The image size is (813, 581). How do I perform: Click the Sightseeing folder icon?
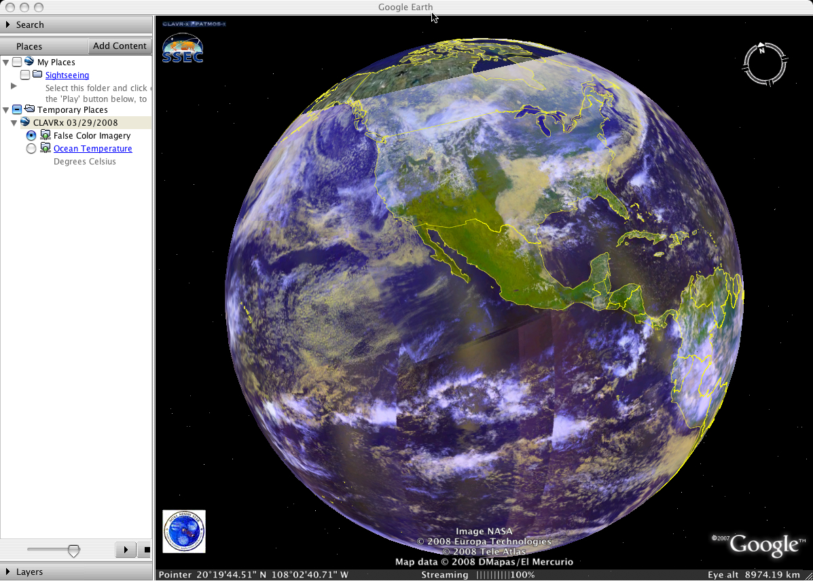point(38,75)
